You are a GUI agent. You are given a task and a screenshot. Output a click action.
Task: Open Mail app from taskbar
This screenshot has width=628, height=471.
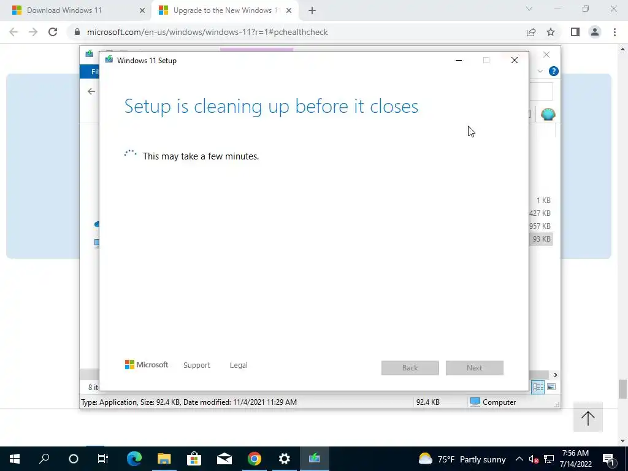pyautogui.click(x=224, y=459)
